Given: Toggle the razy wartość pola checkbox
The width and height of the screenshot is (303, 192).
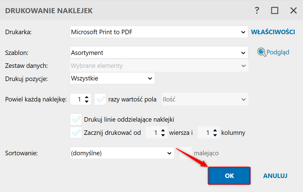Looking at the screenshot, I should click(100, 100).
